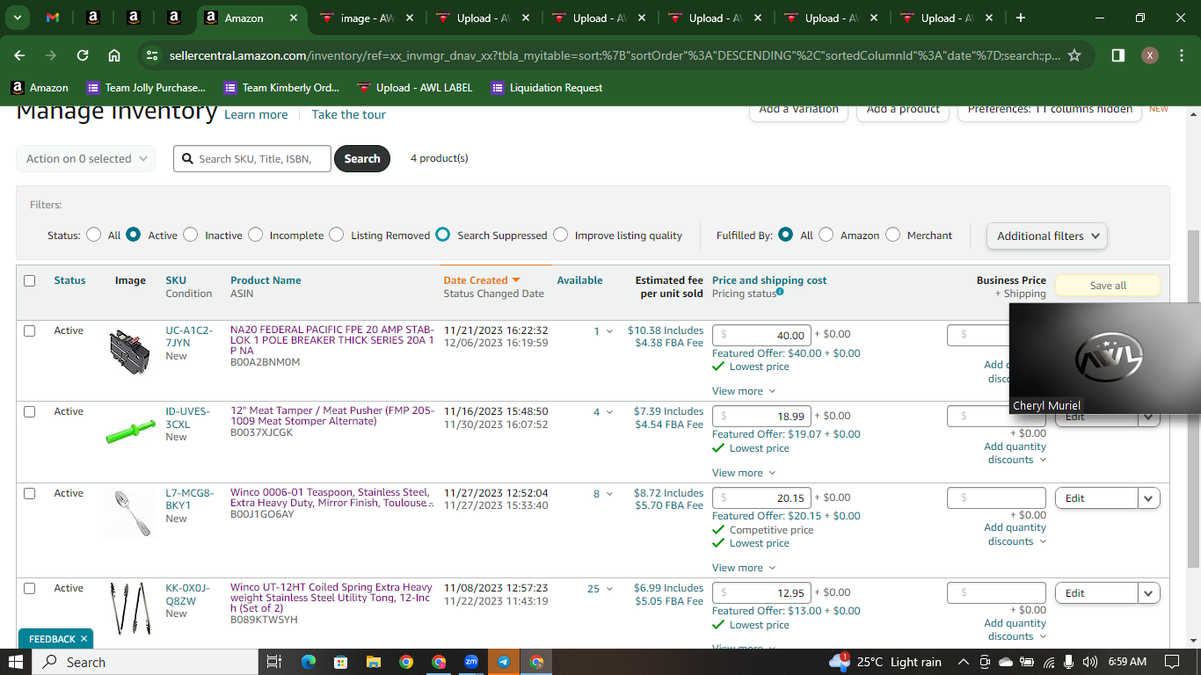This screenshot has height=675, width=1201.
Task: Navigate back in the browser
Action: pyautogui.click(x=20, y=55)
